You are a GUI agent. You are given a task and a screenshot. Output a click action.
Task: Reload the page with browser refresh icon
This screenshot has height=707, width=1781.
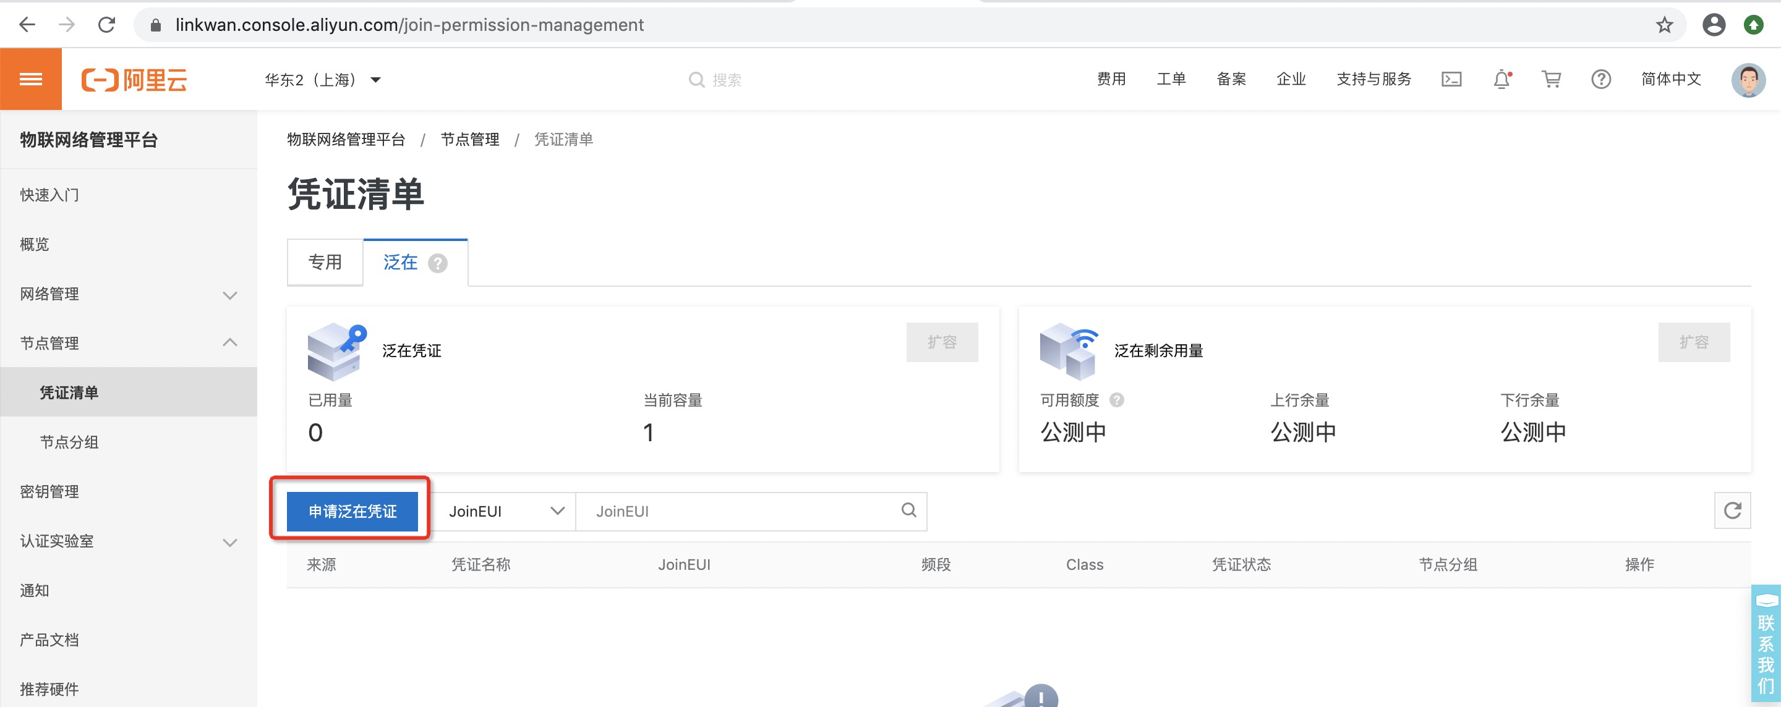coord(106,25)
